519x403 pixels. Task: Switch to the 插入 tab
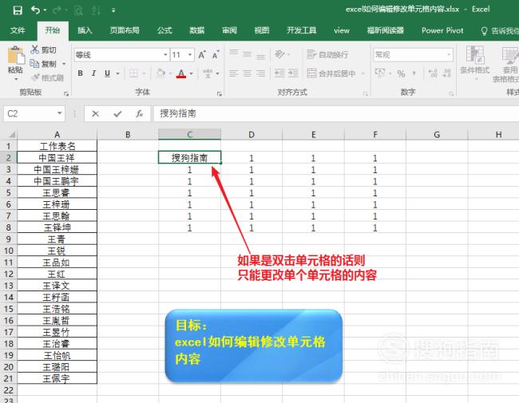click(85, 30)
